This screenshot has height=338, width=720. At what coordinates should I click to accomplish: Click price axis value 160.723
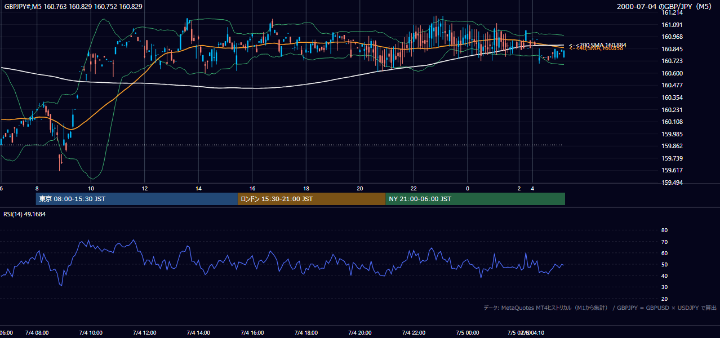point(672,61)
